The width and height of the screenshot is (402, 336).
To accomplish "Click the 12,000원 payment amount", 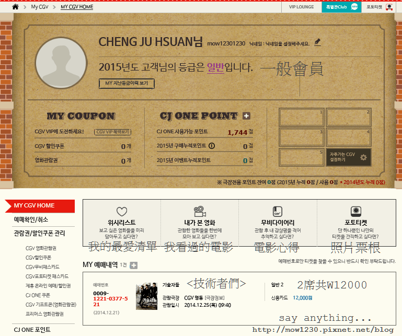I will (302, 298).
